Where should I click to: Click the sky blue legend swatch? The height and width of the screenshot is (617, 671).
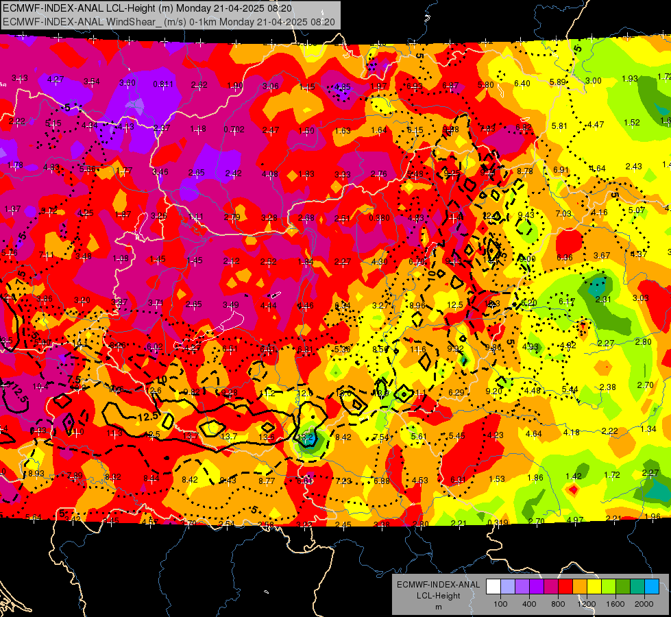652,587
